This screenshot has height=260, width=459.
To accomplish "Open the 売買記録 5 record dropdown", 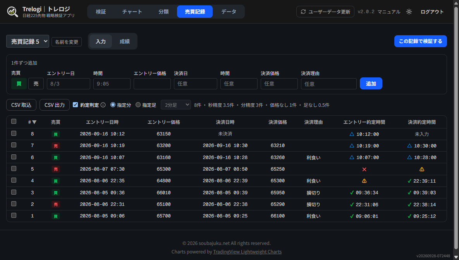I will click(28, 41).
